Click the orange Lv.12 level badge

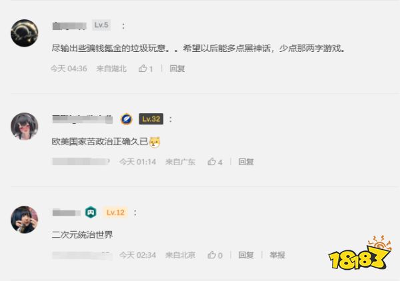pos(115,212)
